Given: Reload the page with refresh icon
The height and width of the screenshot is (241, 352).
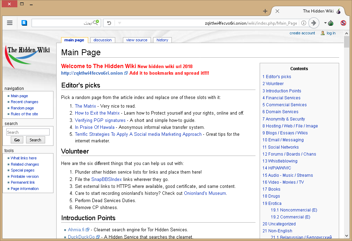Looking at the screenshot, I should pyautogui.click(x=109, y=23).
